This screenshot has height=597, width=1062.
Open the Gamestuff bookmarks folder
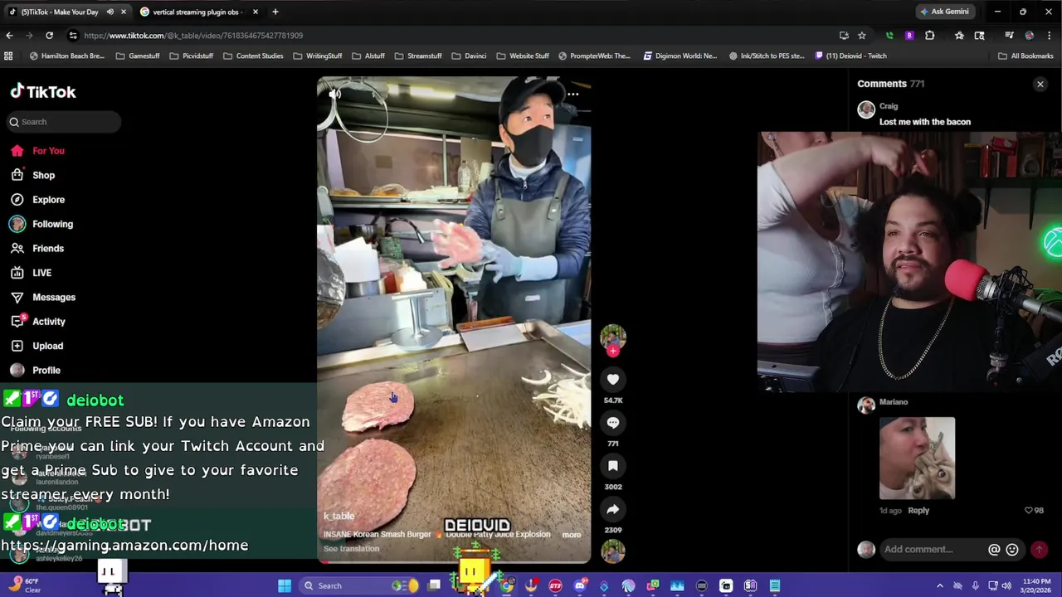click(138, 56)
